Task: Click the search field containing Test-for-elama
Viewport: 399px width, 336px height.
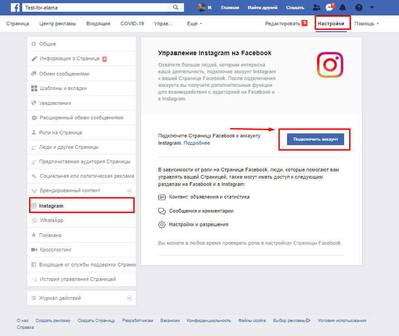Action: click(96, 7)
